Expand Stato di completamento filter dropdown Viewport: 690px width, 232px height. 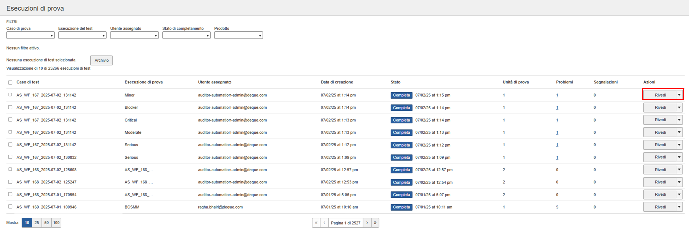tap(186, 35)
